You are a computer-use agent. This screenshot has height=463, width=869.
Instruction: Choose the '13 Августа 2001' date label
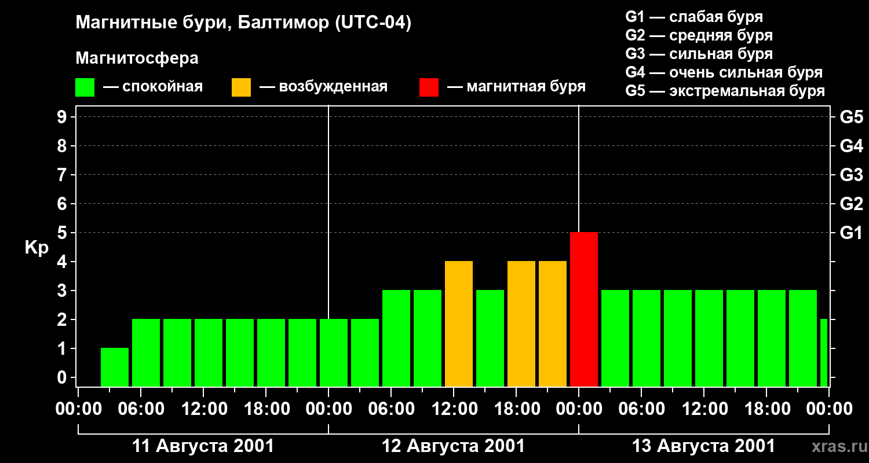(703, 446)
